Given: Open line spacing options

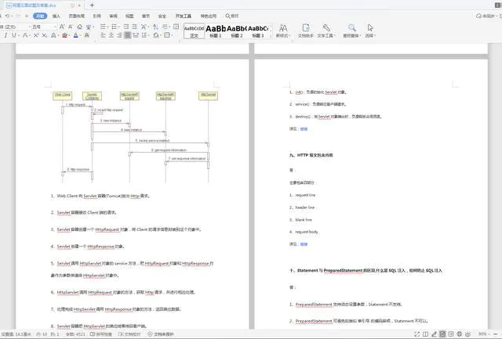Looking at the screenshot, I should pyautogui.click(x=146, y=35).
